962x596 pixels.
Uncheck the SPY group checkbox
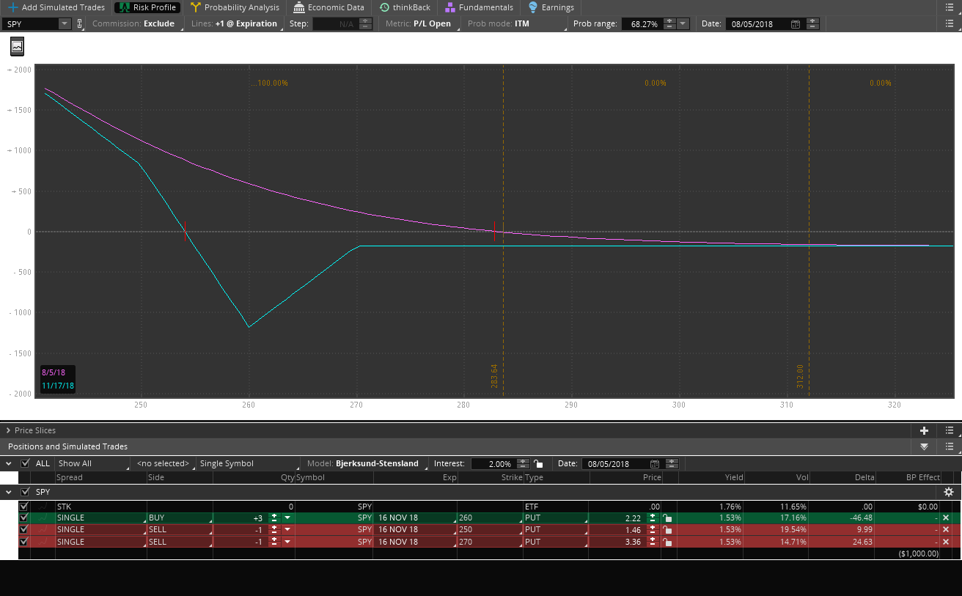(x=26, y=492)
